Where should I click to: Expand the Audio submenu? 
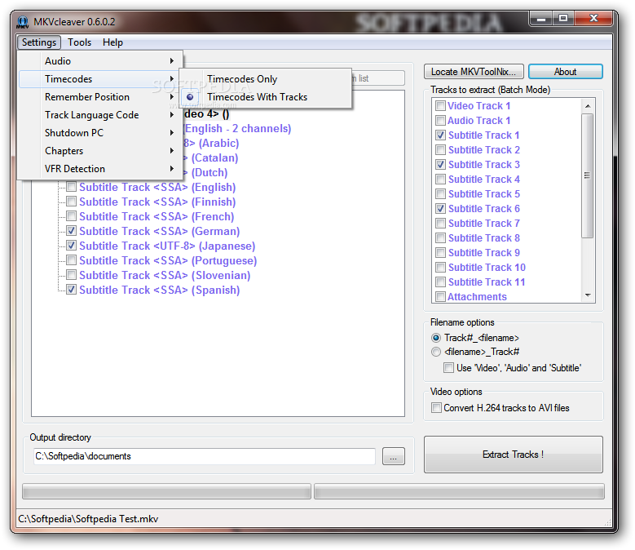(100, 61)
